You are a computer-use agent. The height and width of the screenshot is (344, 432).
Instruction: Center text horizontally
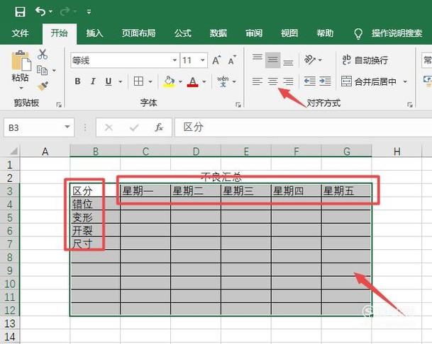pyautogui.click(x=273, y=81)
